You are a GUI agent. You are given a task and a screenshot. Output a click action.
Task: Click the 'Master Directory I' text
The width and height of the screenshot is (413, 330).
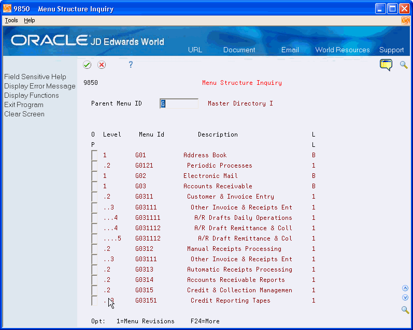[x=240, y=103]
